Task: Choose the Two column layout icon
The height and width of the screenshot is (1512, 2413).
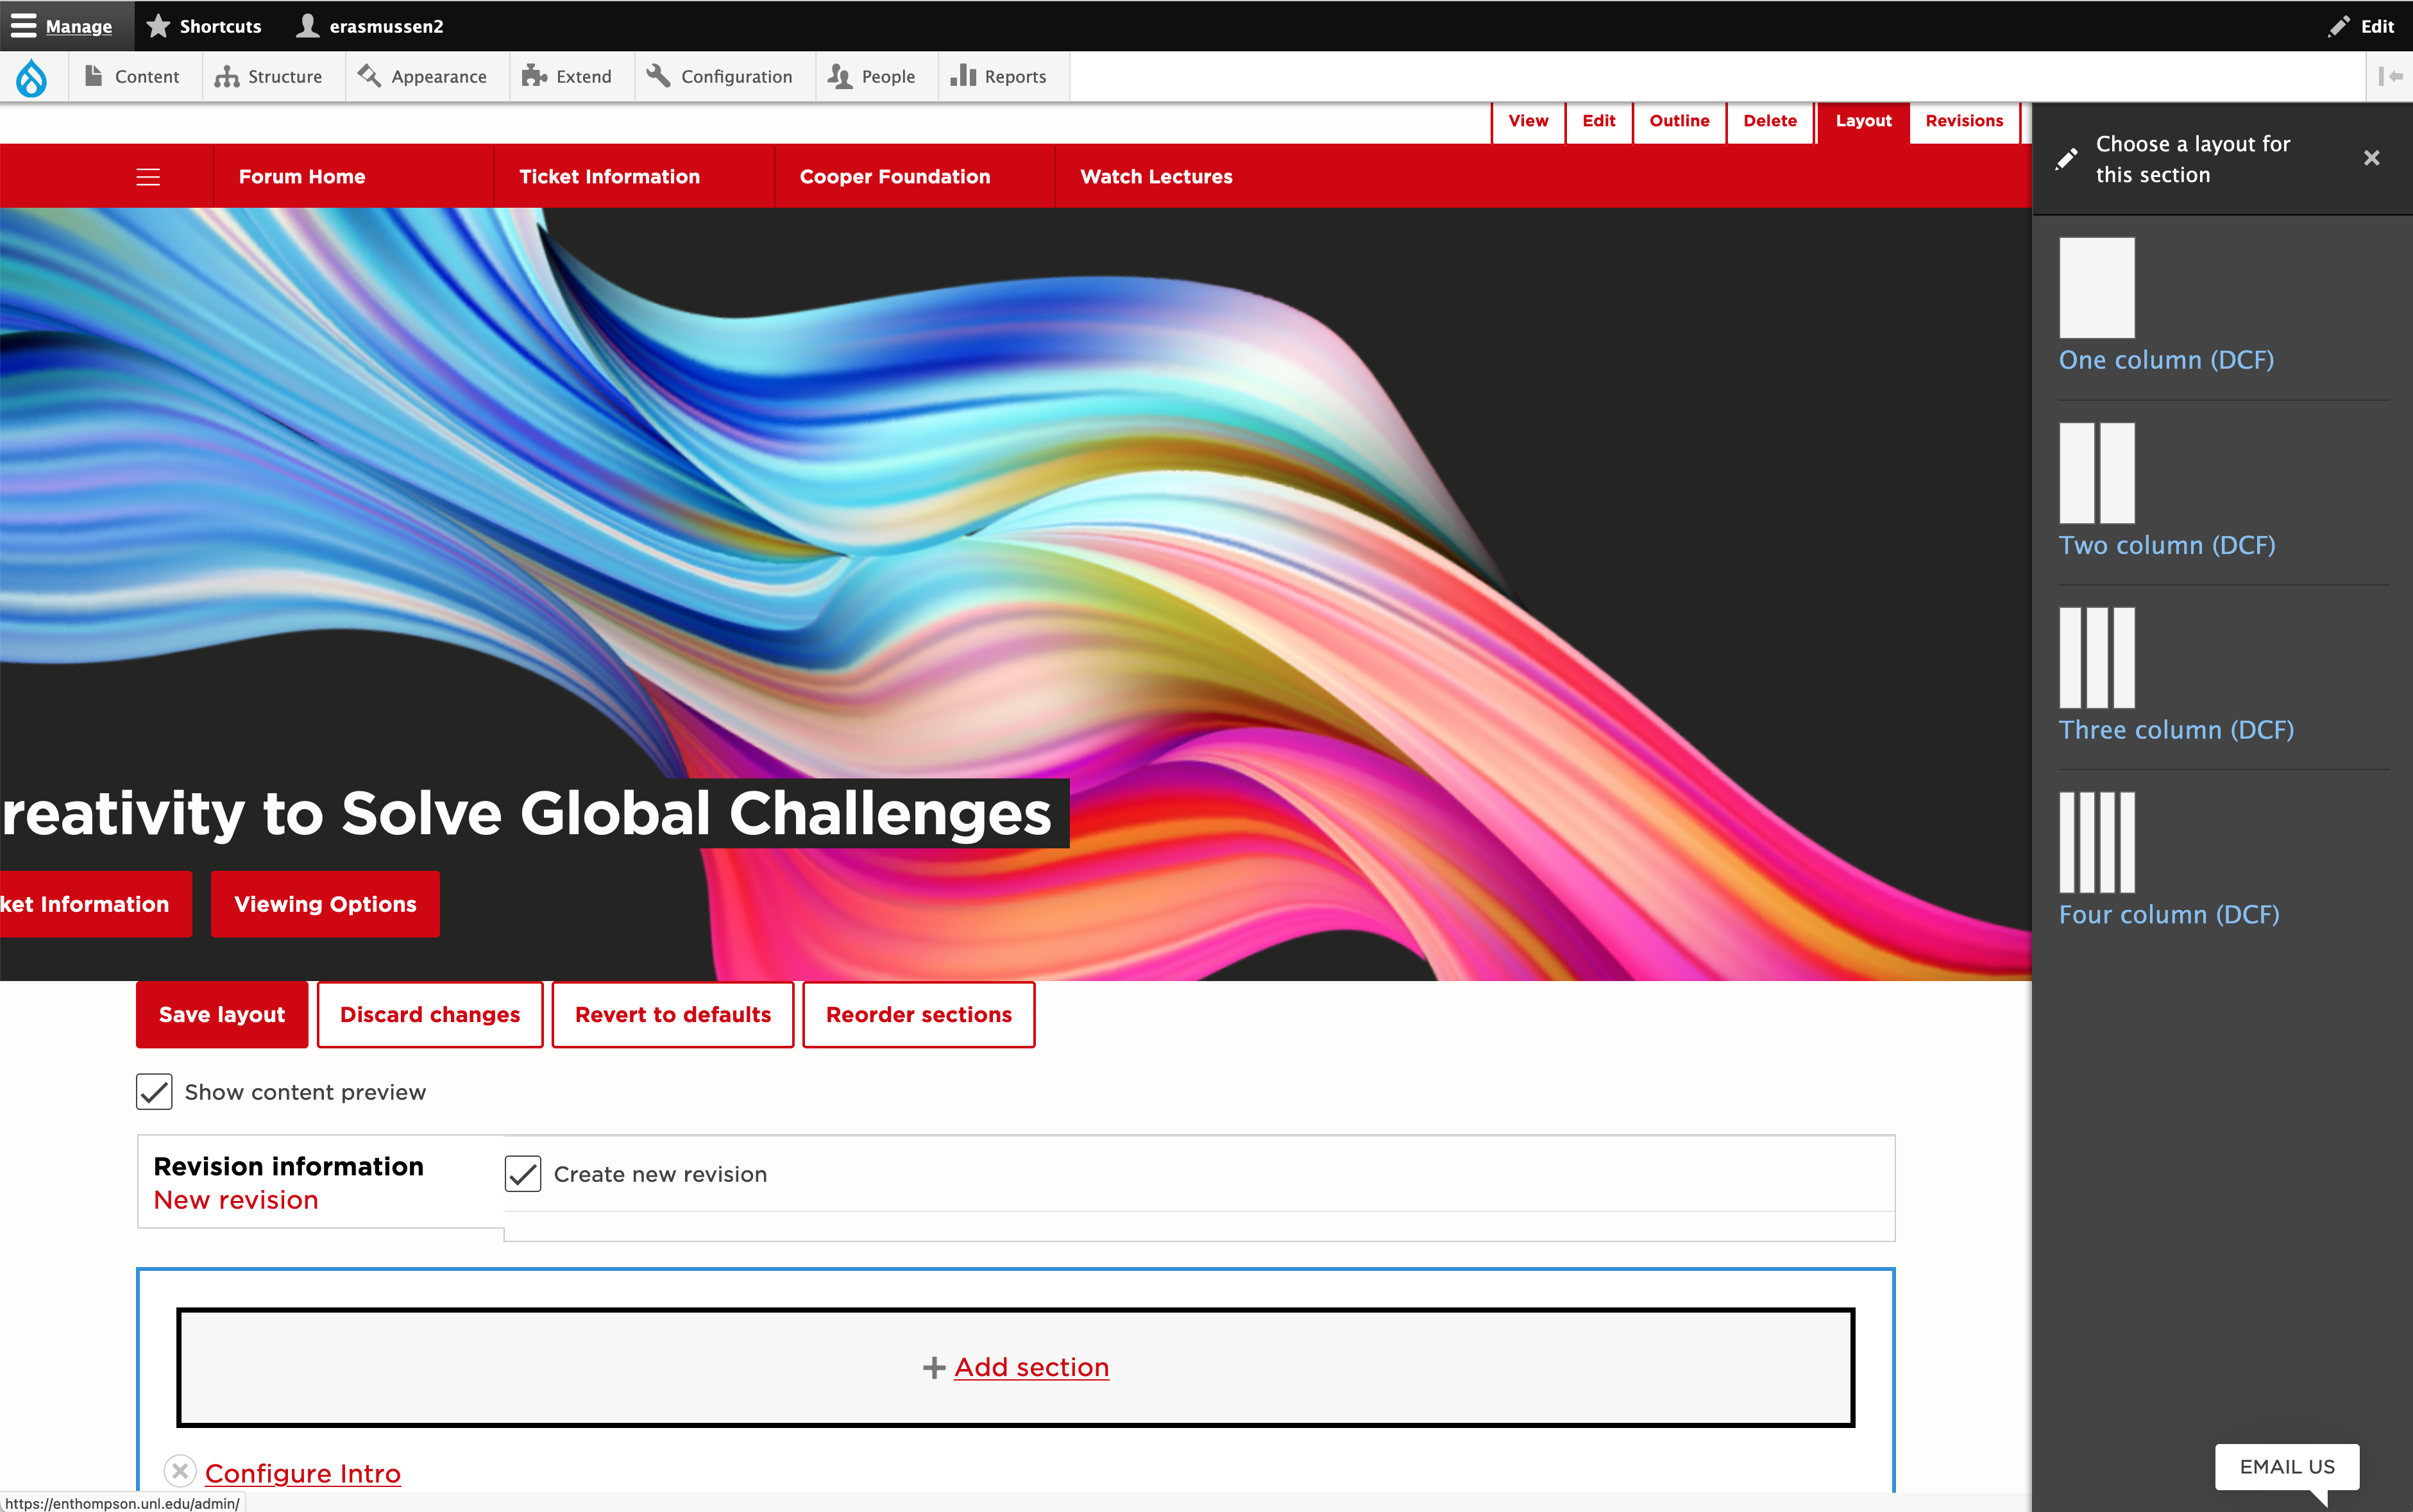Action: click(x=2096, y=473)
